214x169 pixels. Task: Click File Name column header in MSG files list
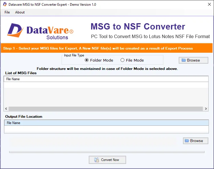pos(106,79)
